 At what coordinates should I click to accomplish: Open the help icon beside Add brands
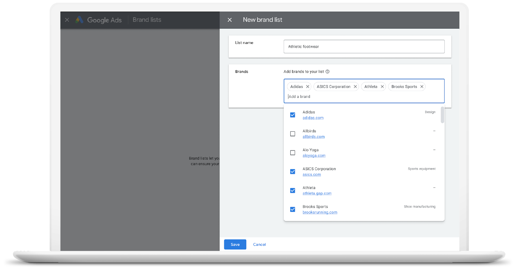(x=327, y=72)
